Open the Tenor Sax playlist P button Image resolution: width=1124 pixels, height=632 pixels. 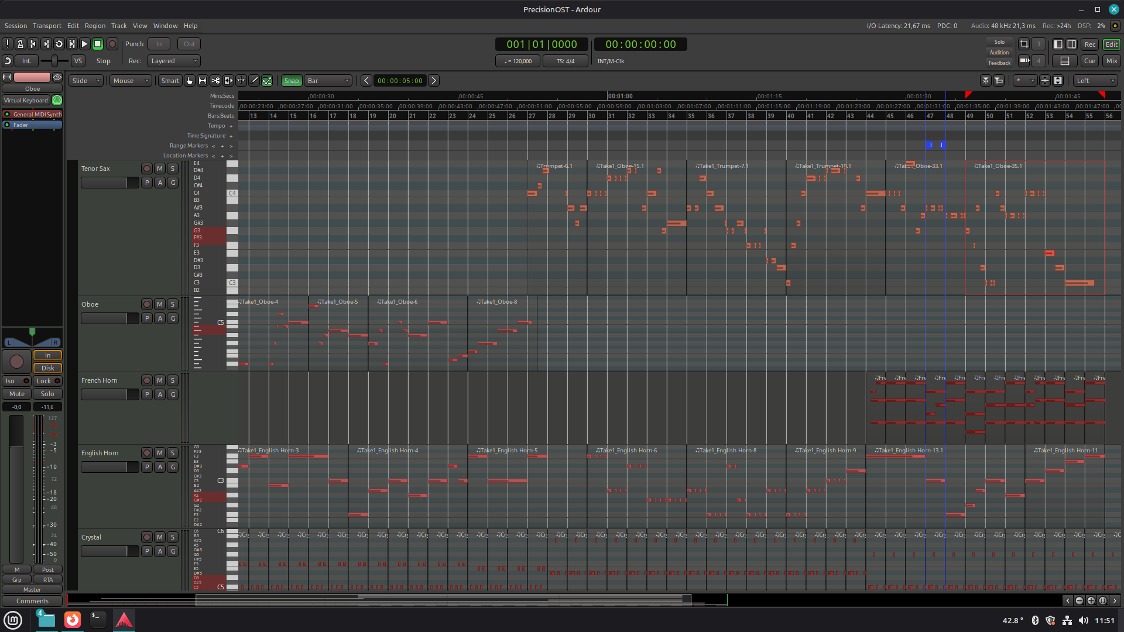tap(147, 183)
